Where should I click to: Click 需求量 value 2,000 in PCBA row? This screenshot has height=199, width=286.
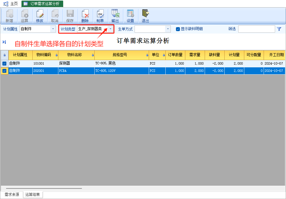195,71
